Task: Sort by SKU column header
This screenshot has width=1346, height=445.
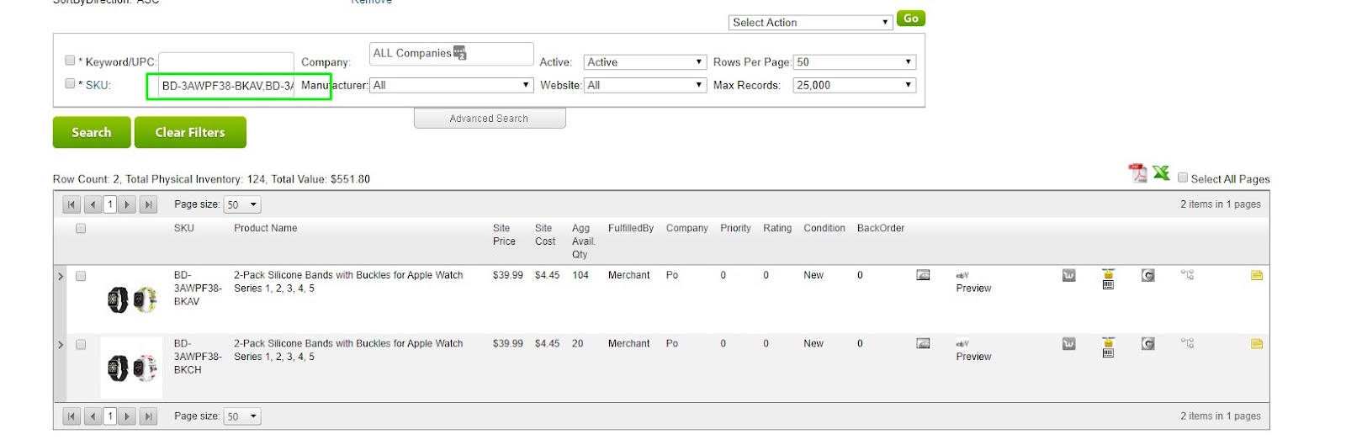Action: tap(183, 228)
